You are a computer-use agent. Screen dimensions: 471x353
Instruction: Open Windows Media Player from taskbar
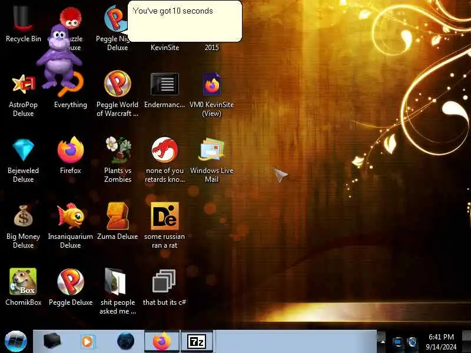click(x=88, y=342)
